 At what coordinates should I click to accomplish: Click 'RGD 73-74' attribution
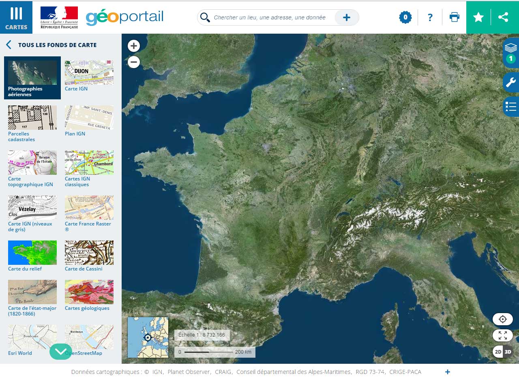click(x=371, y=372)
